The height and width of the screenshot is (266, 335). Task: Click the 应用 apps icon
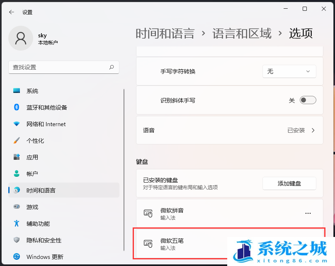click(x=17, y=157)
